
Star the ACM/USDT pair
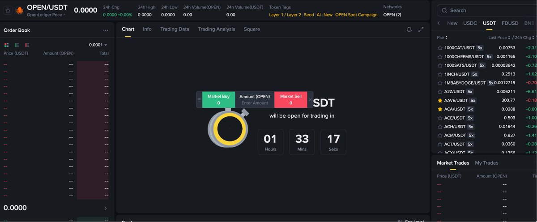[440, 135]
